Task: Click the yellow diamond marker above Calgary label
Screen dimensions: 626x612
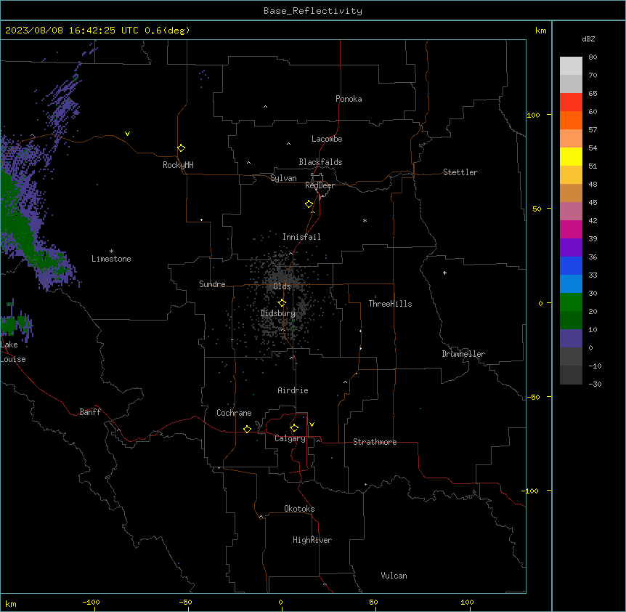Action: [x=294, y=428]
